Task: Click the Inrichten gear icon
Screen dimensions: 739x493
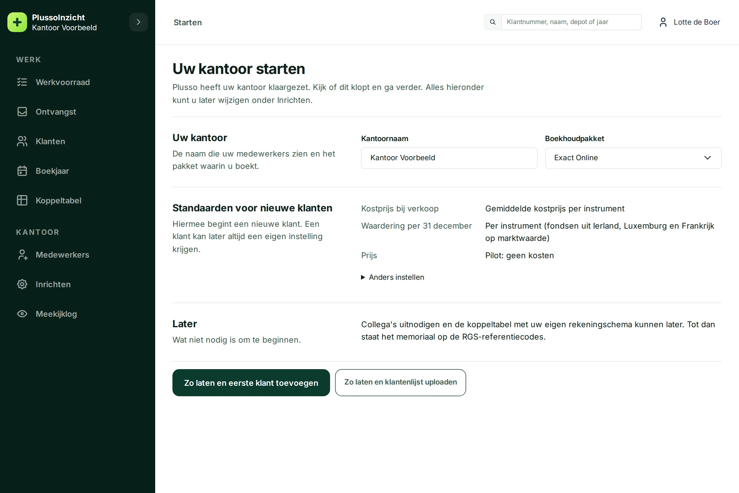Action: point(22,284)
